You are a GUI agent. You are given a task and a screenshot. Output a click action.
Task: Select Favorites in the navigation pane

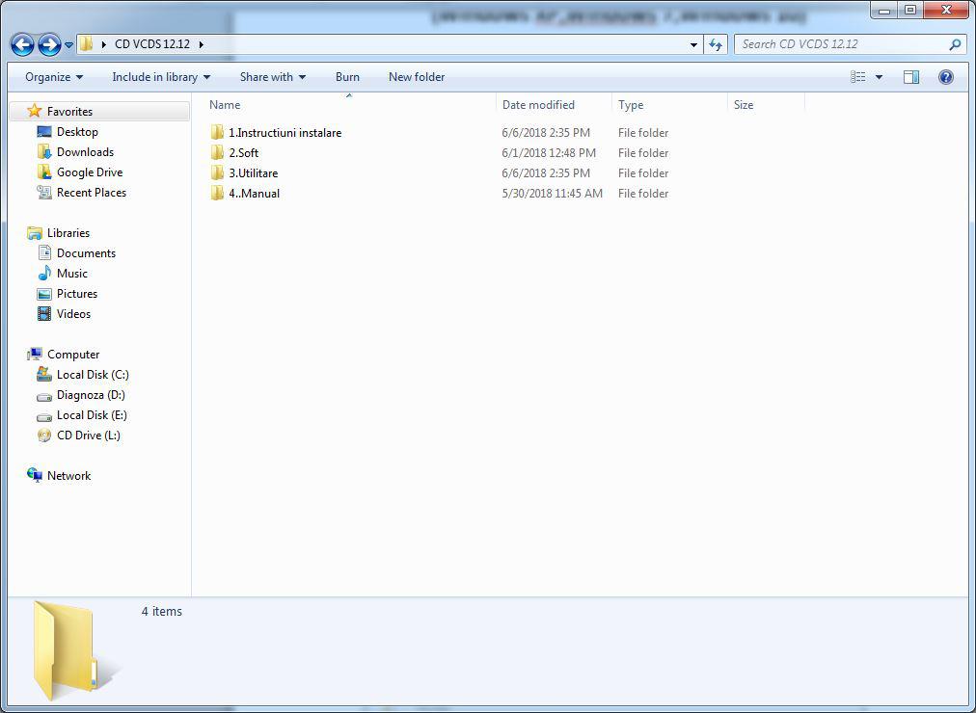[69, 111]
